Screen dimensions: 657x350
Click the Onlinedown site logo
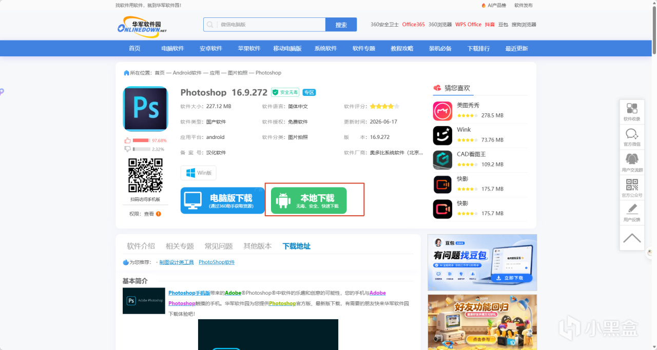click(142, 27)
